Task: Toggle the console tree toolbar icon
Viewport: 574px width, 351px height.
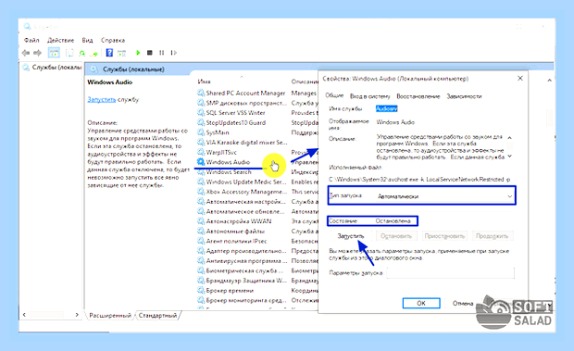Action: point(54,53)
